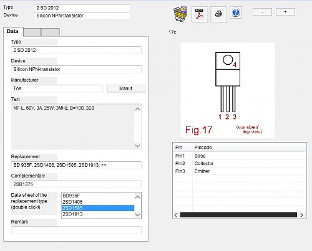The height and width of the screenshot is (251, 312).
Task: Click down arrow of replacement list
Action: coord(137,215)
